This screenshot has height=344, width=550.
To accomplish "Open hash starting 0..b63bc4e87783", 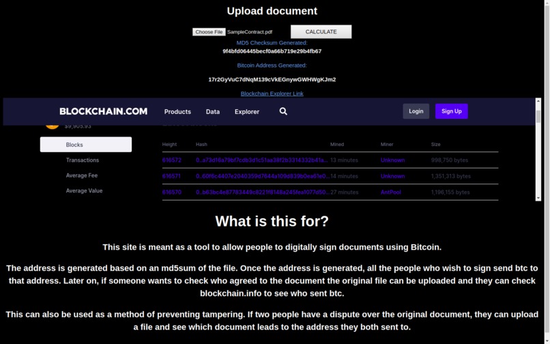I will [x=263, y=192].
